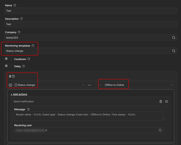Click the help icon beside Company
Image resolution: width=181 pixels, height=145 pixels.
[19, 32]
